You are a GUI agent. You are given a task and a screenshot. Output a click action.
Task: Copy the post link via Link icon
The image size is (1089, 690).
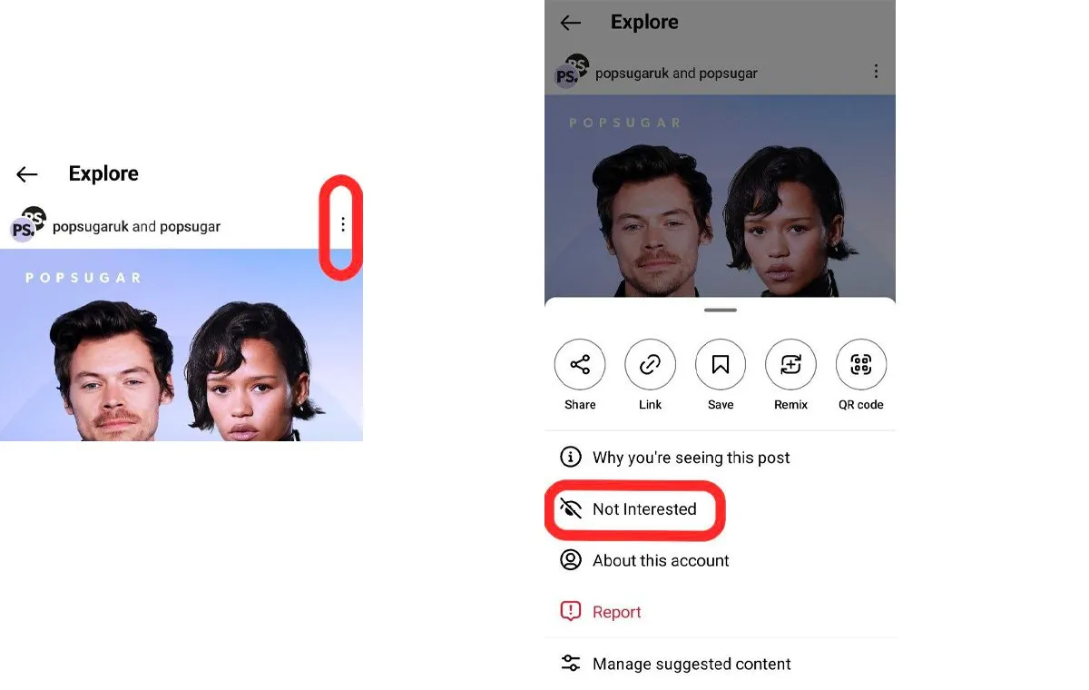click(x=650, y=365)
